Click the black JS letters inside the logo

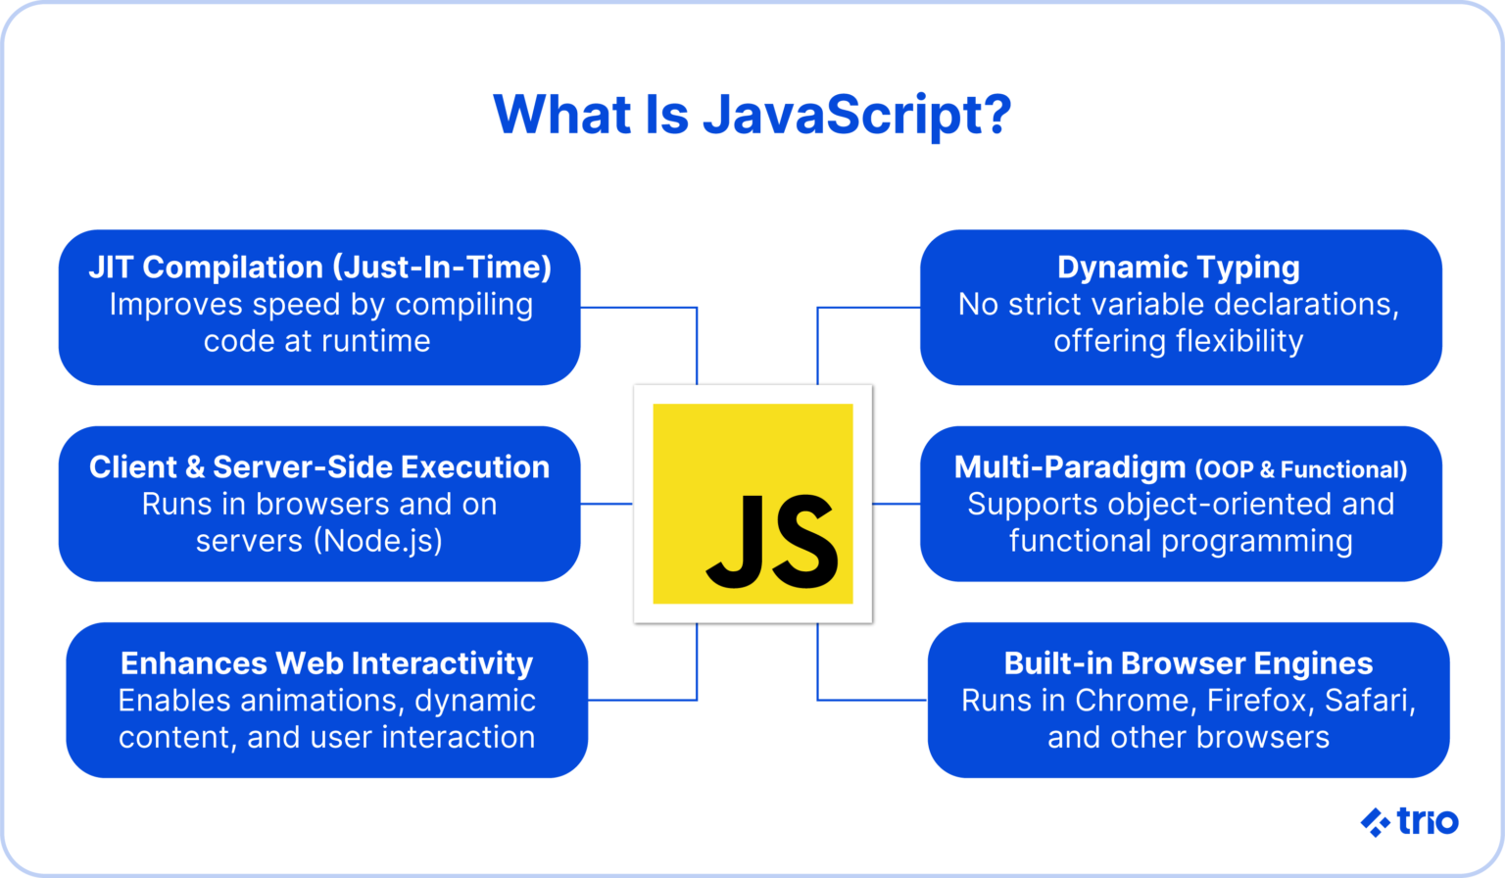pos(774,539)
